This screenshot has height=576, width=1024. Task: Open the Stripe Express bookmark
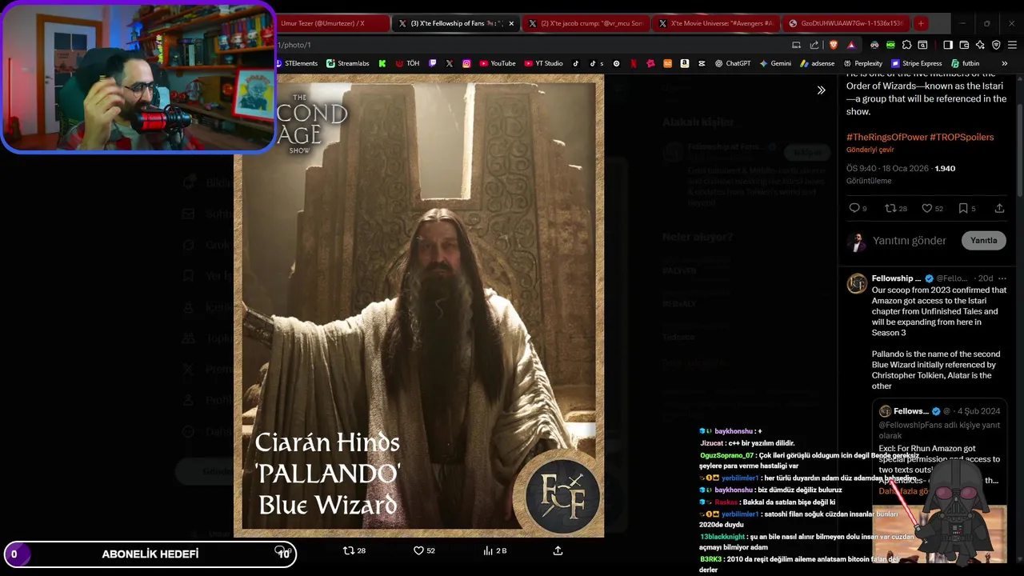(916, 63)
